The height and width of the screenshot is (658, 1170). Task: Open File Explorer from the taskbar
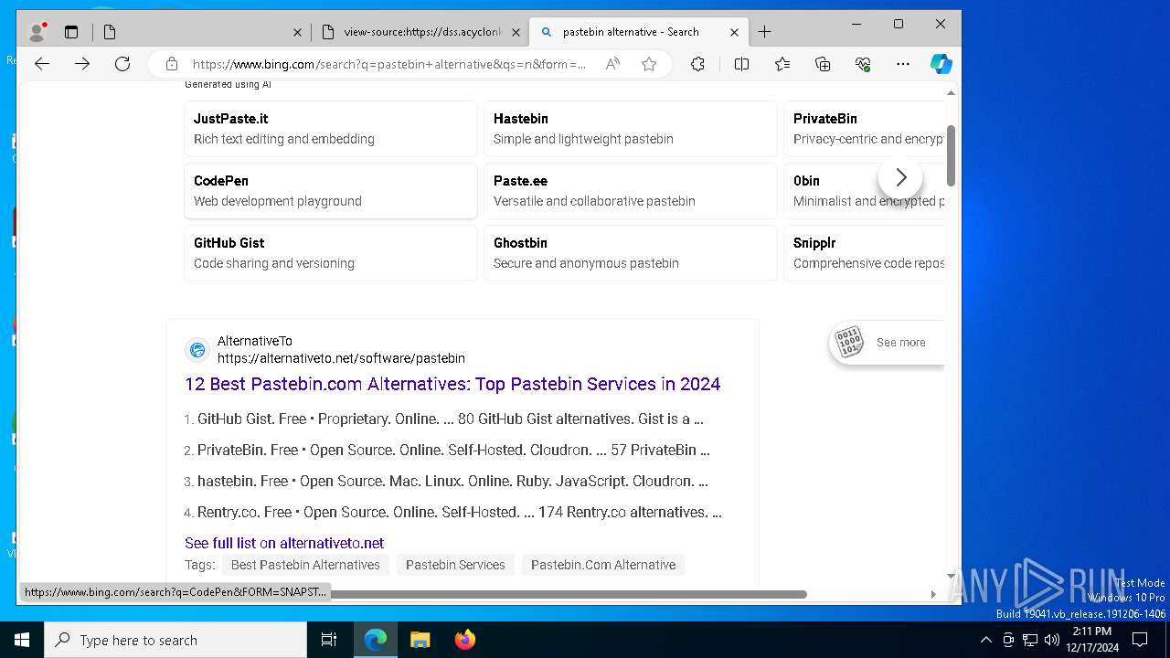[x=420, y=640]
